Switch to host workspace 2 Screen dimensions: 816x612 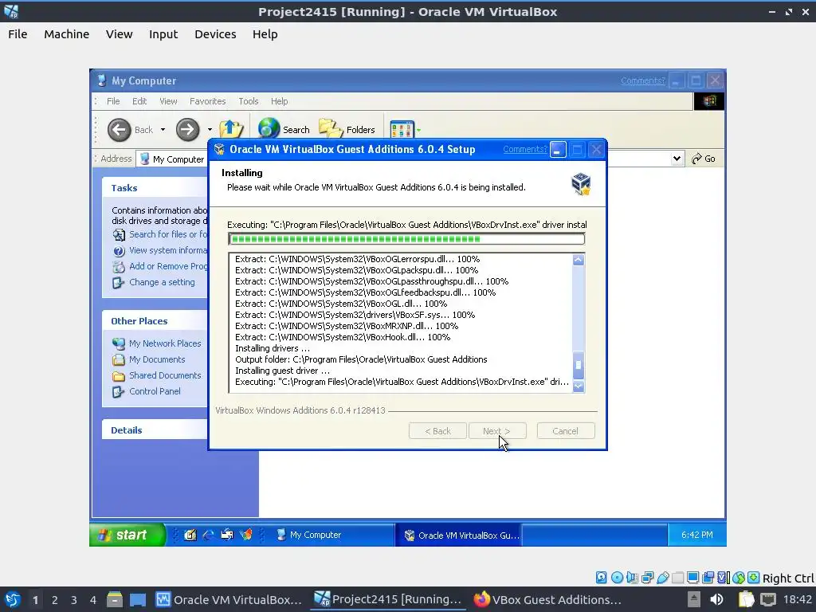[55, 599]
